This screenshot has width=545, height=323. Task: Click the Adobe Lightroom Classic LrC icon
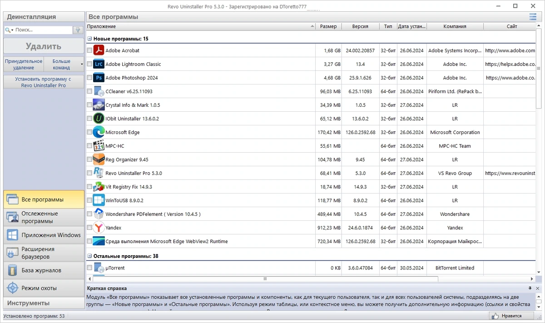[x=99, y=64]
